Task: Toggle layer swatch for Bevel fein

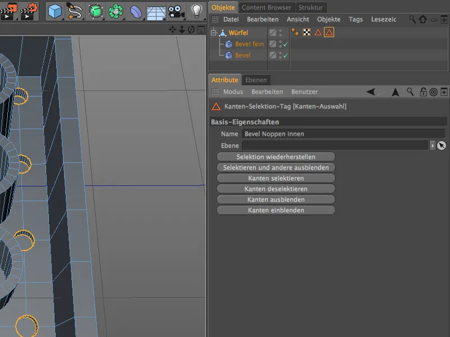Action: pyautogui.click(x=273, y=44)
